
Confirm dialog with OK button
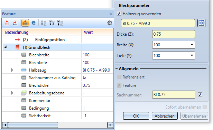136,116
